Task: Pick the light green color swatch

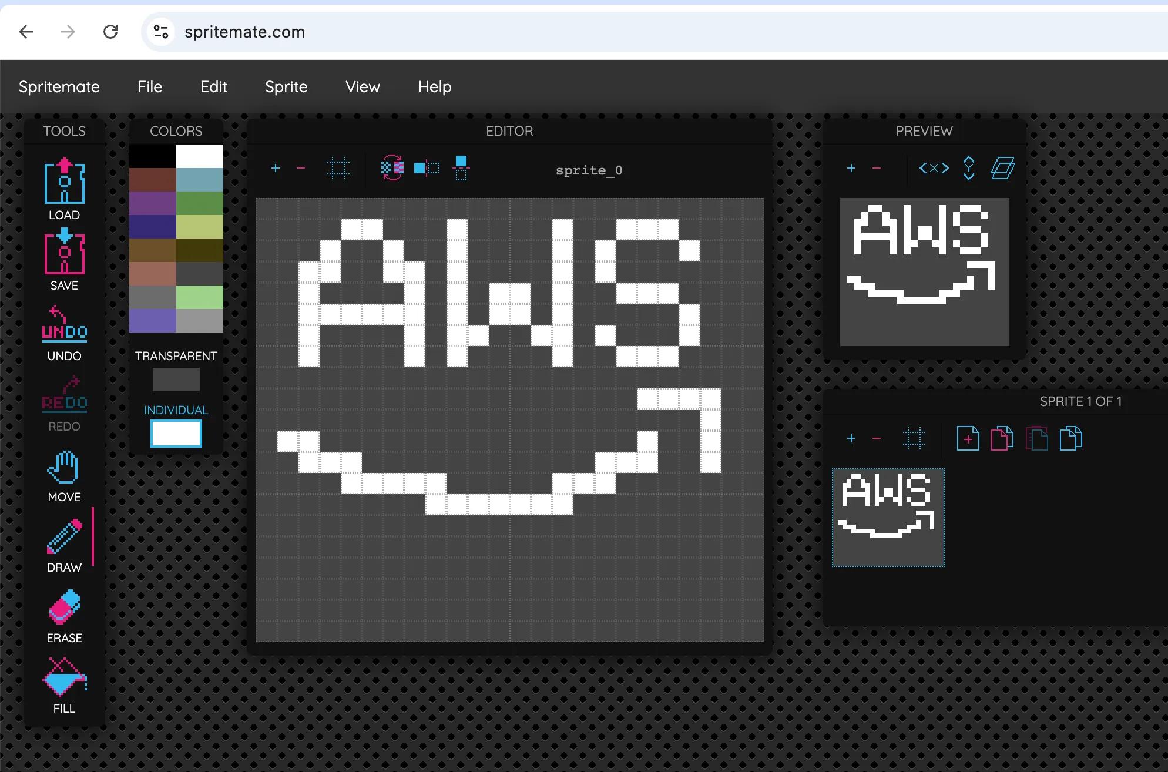Action: coord(200,297)
